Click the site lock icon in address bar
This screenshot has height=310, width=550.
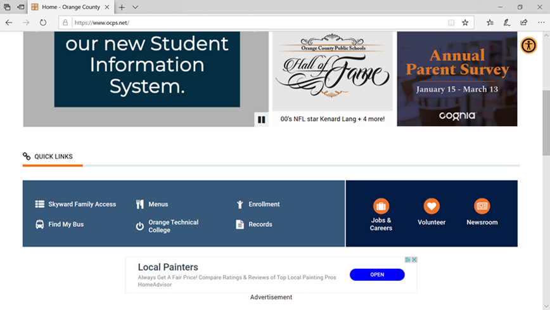65,22
